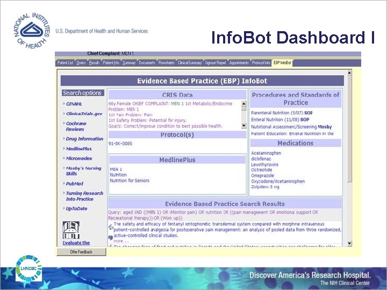Open the Clinical Summary tab

pos(190,63)
